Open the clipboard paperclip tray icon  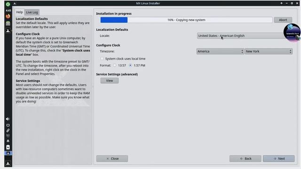click(x=8, y=131)
